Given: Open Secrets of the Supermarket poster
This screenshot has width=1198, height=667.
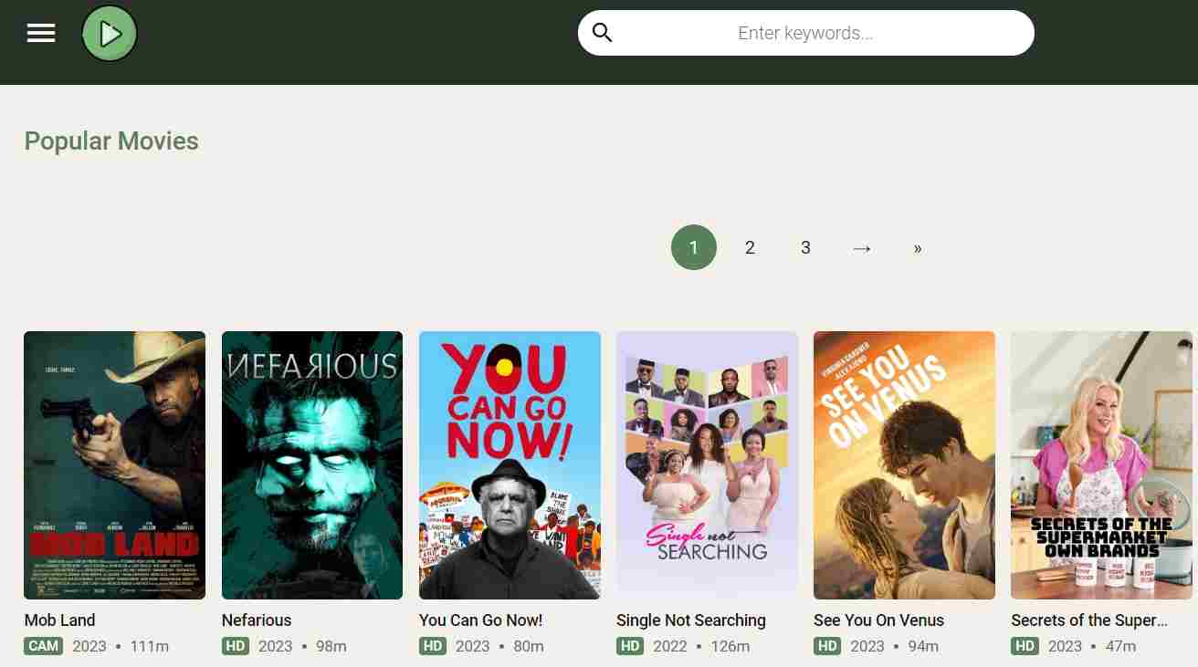Looking at the screenshot, I should pos(1101,465).
